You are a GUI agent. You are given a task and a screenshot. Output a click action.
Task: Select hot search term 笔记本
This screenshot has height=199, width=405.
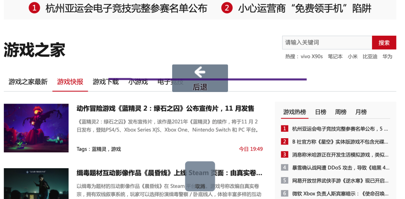tap(335, 56)
